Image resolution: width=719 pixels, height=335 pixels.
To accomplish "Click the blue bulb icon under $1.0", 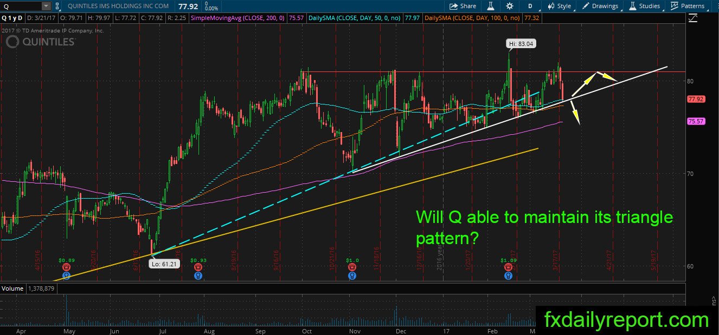I will point(352,275).
